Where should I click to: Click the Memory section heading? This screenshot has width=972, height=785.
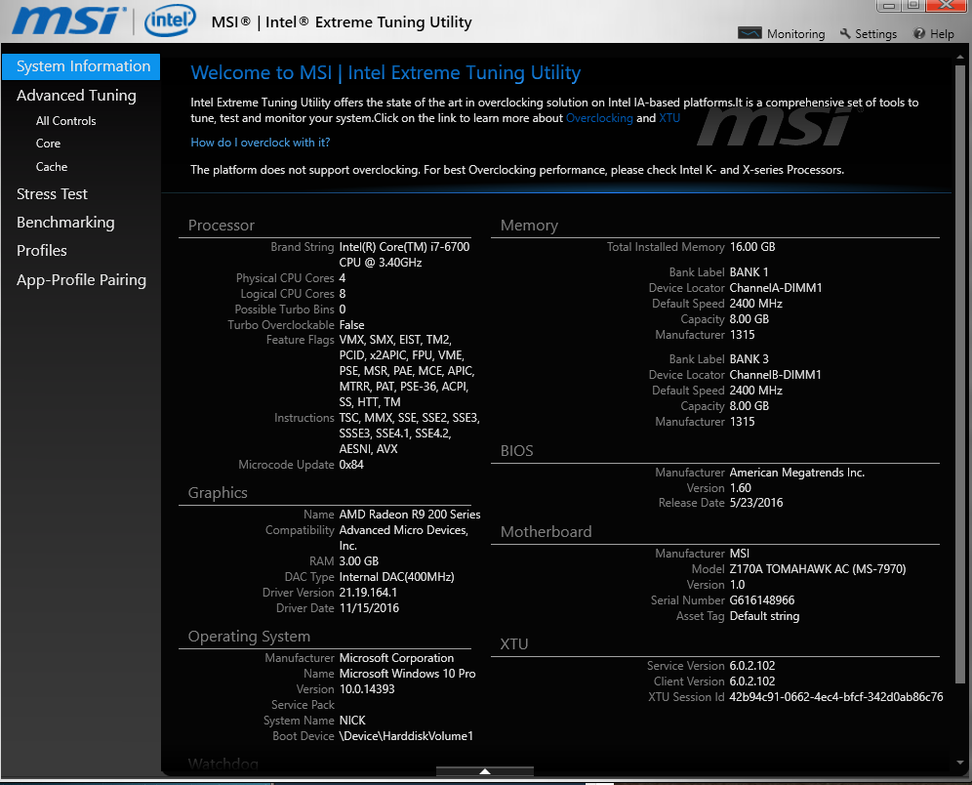pyautogui.click(x=529, y=226)
